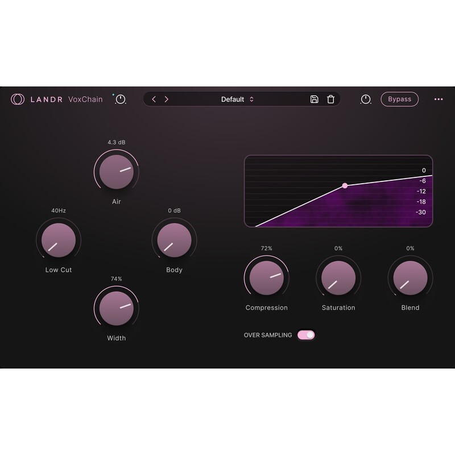This screenshot has width=455, height=455.
Task: Click the Low Cut knob
Action: [x=59, y=240]
